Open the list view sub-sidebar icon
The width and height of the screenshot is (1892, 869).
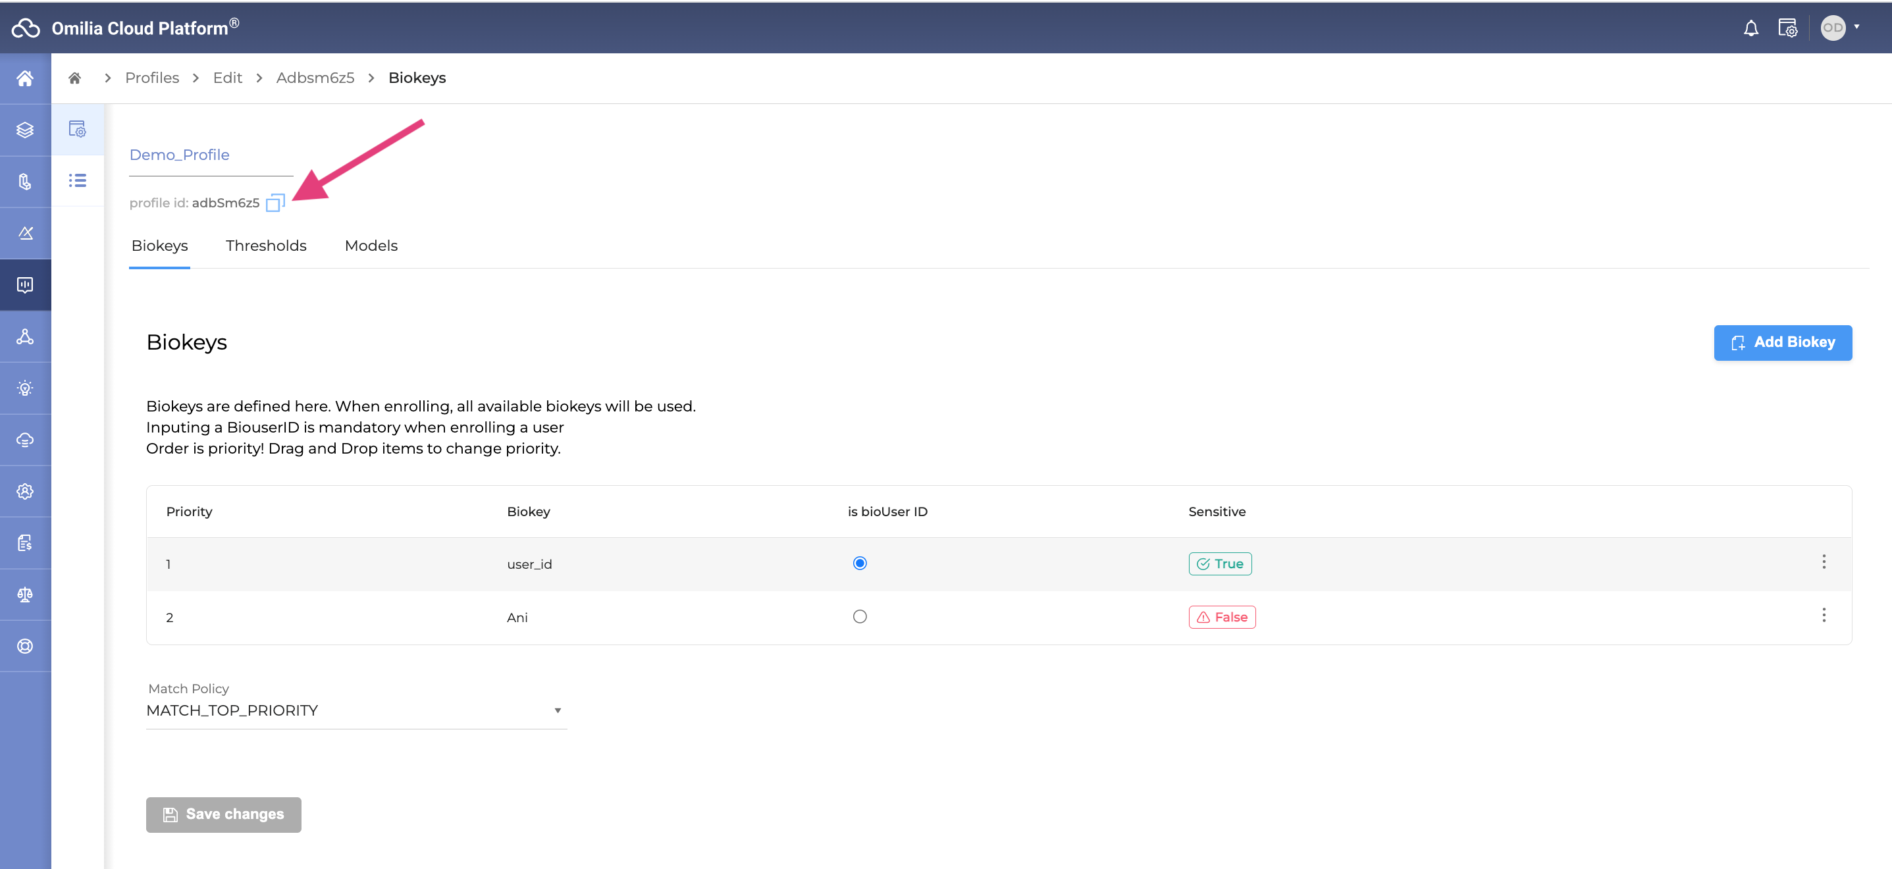click(77, 180)
